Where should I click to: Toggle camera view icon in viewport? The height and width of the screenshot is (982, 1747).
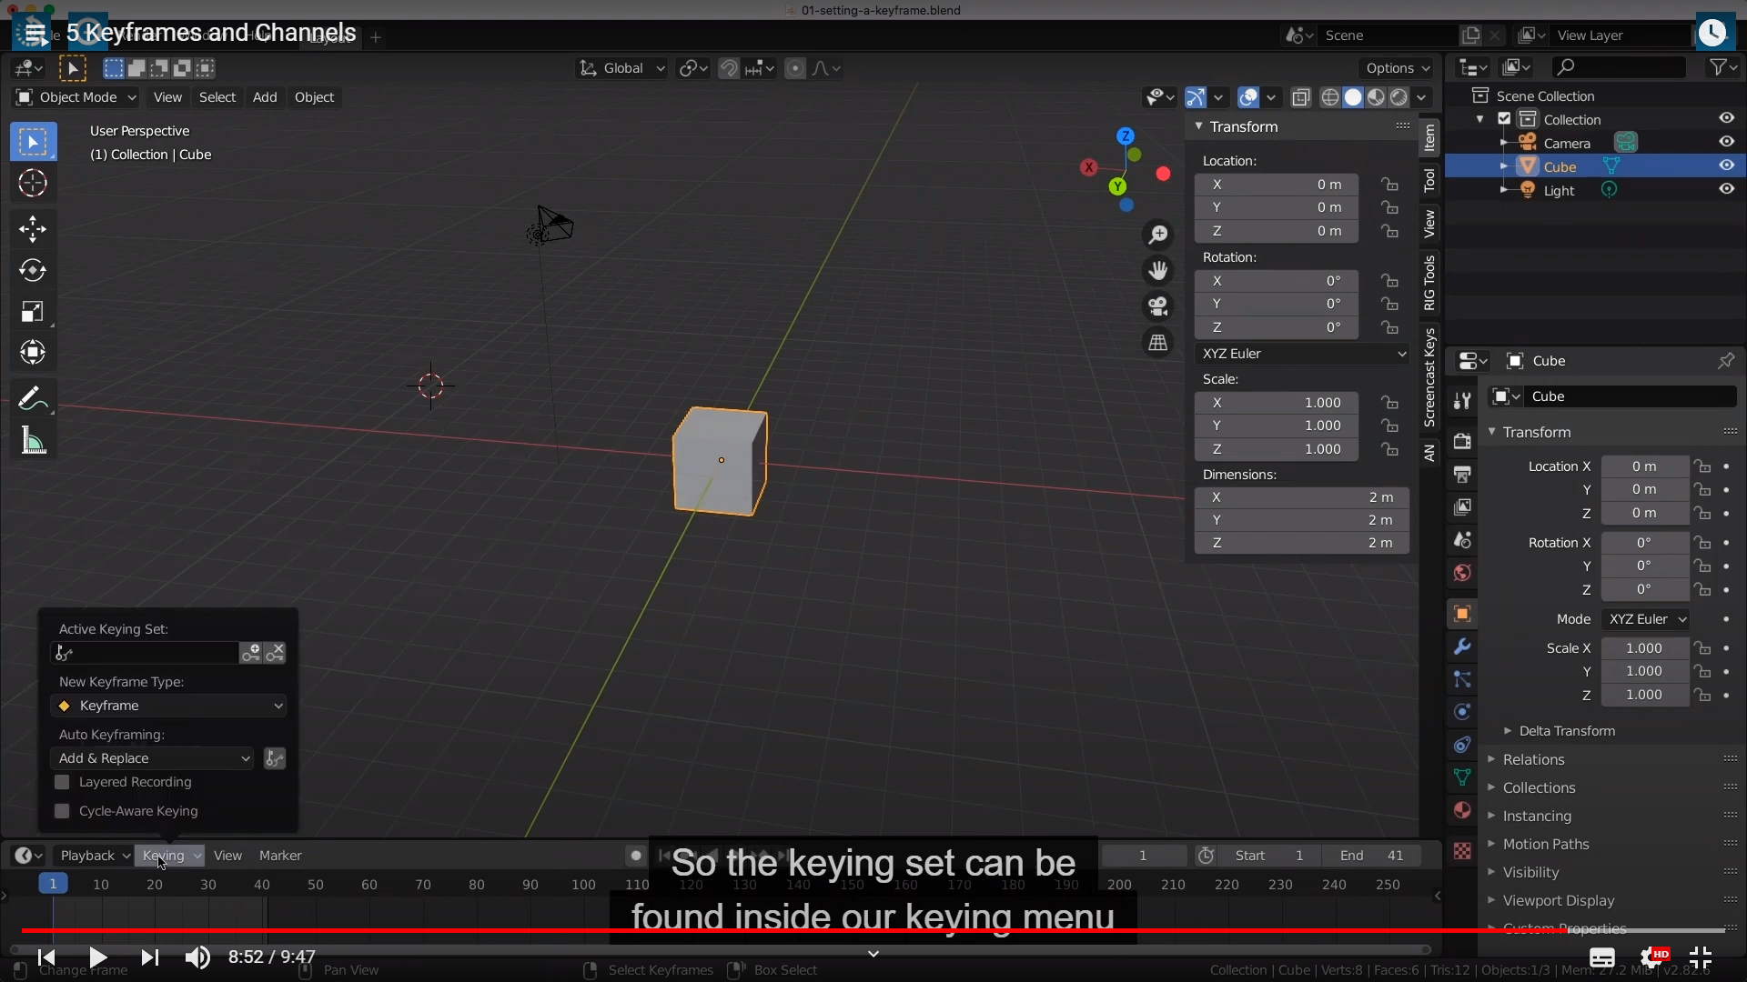[x=1157, y=306]
